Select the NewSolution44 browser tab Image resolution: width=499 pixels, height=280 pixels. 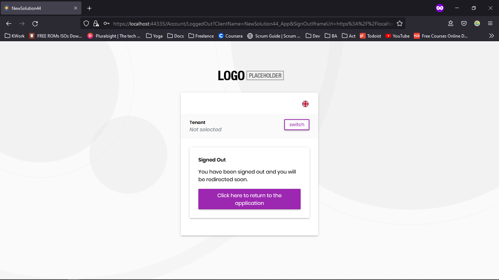tap(37, 8)
